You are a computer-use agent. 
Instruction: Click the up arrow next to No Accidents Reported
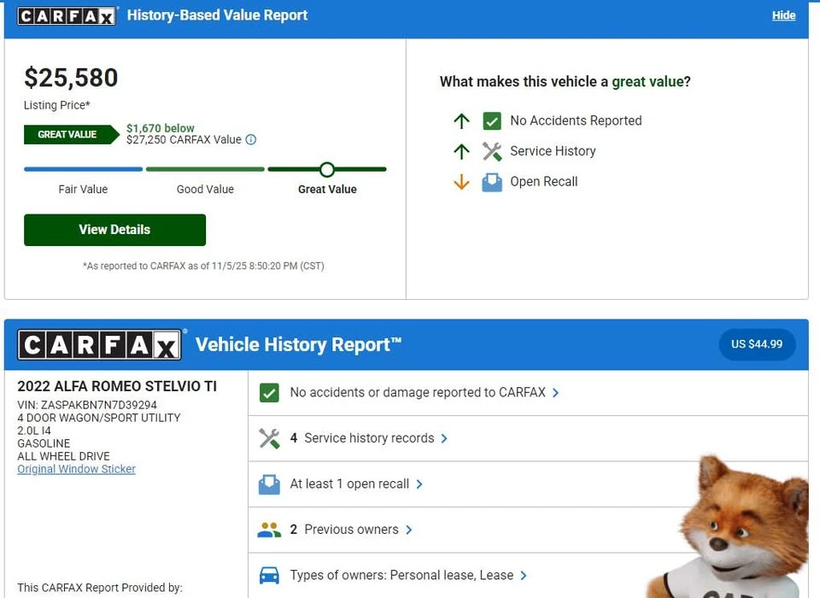[461, 120]
